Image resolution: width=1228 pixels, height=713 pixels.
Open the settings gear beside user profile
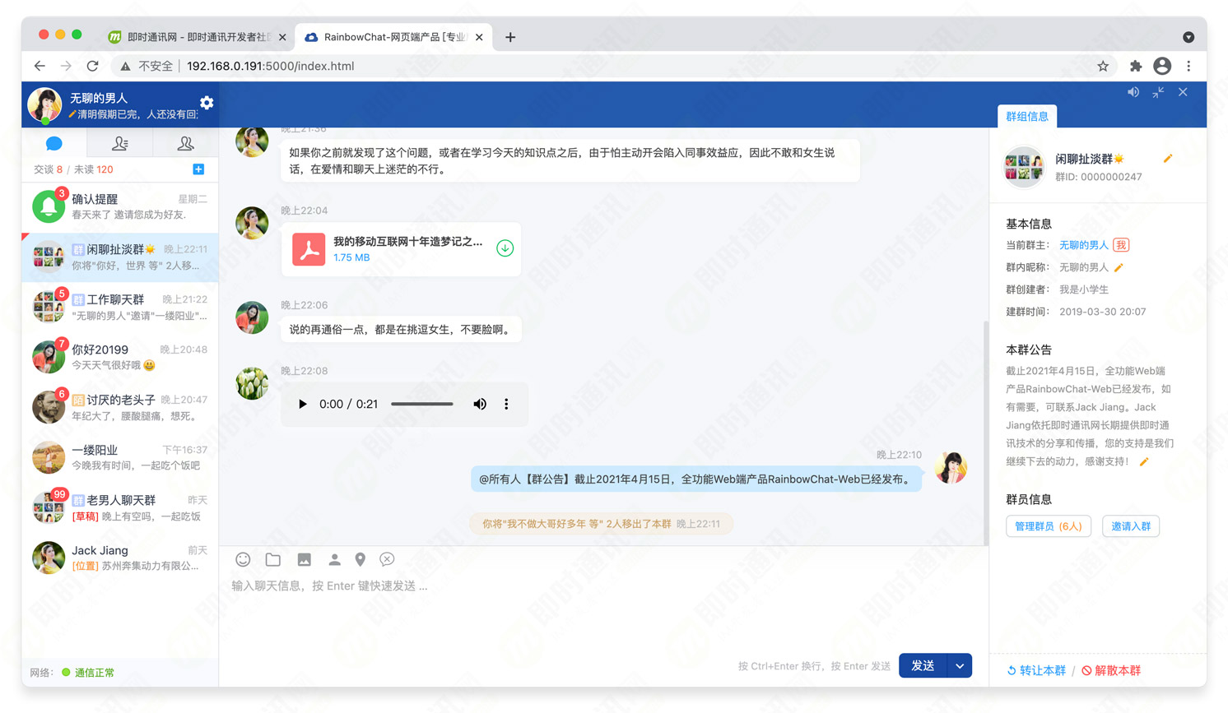207,103
